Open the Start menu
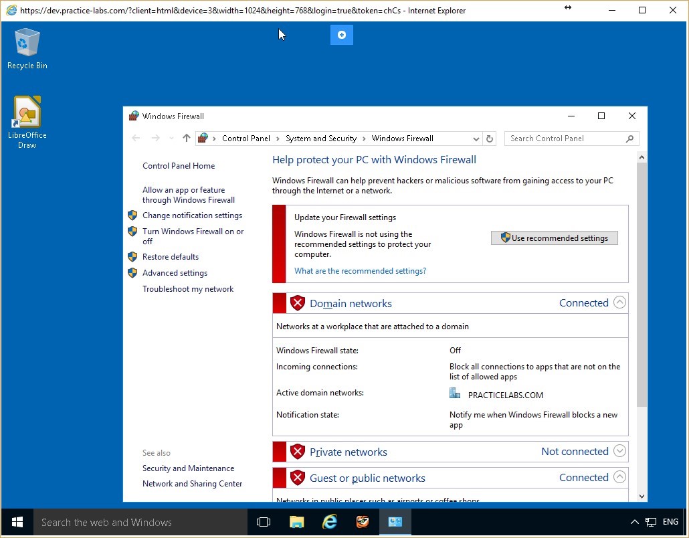Screen dimensions: 689x538 16,522
